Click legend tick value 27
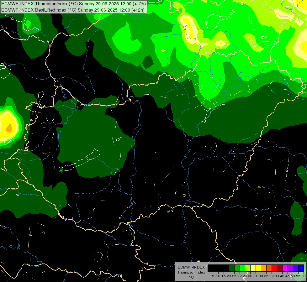The image size is (307, 282). pos(240,276)
